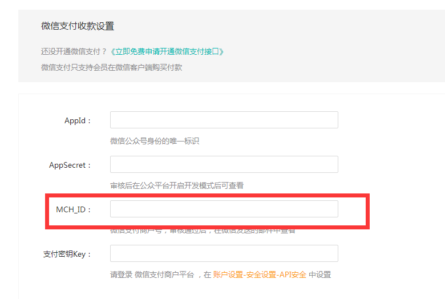Click the 请登录 text below the Key field
445x299 pixels.
[121, 274]
